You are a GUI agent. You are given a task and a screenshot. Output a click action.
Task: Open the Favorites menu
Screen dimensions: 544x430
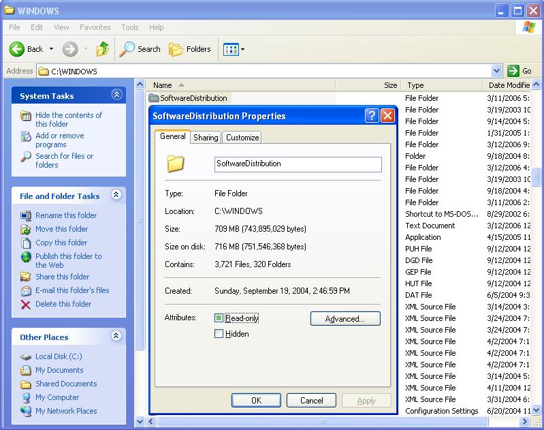95,27
